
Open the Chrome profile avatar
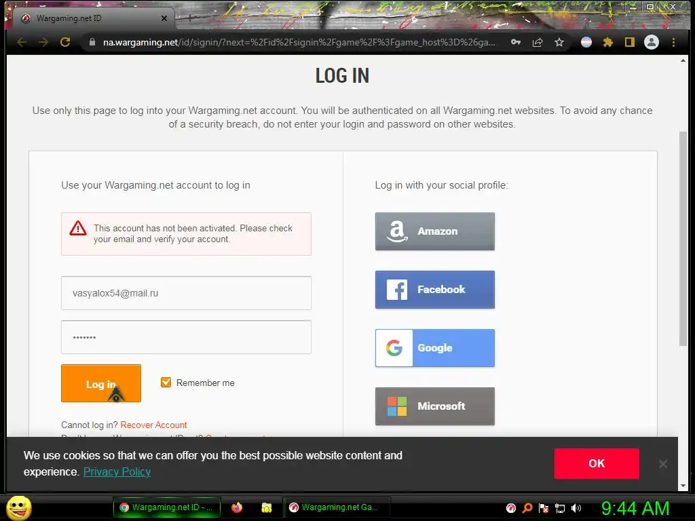(651, 42)
